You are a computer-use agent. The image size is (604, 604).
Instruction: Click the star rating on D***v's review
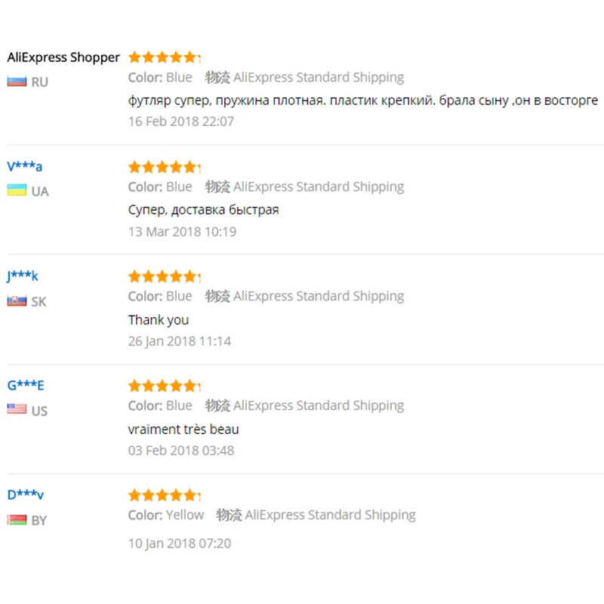click(164, 495)
